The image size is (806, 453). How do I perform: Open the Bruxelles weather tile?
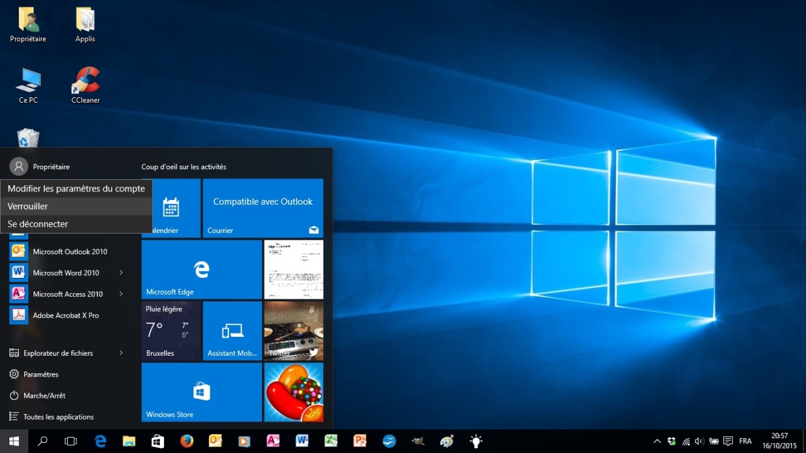pos(171,331)
